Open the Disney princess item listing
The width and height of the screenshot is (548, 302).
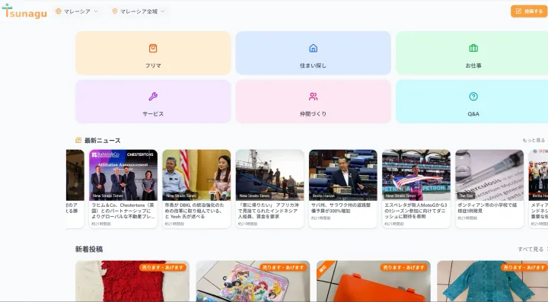point(253,281)
